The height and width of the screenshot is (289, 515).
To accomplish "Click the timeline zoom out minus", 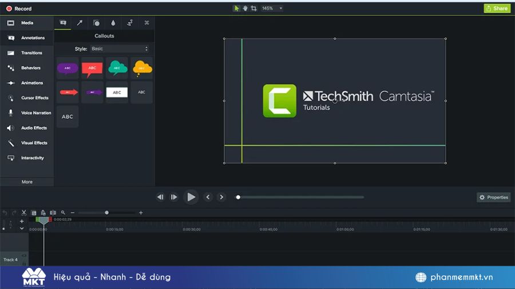I will coord(73,212).
